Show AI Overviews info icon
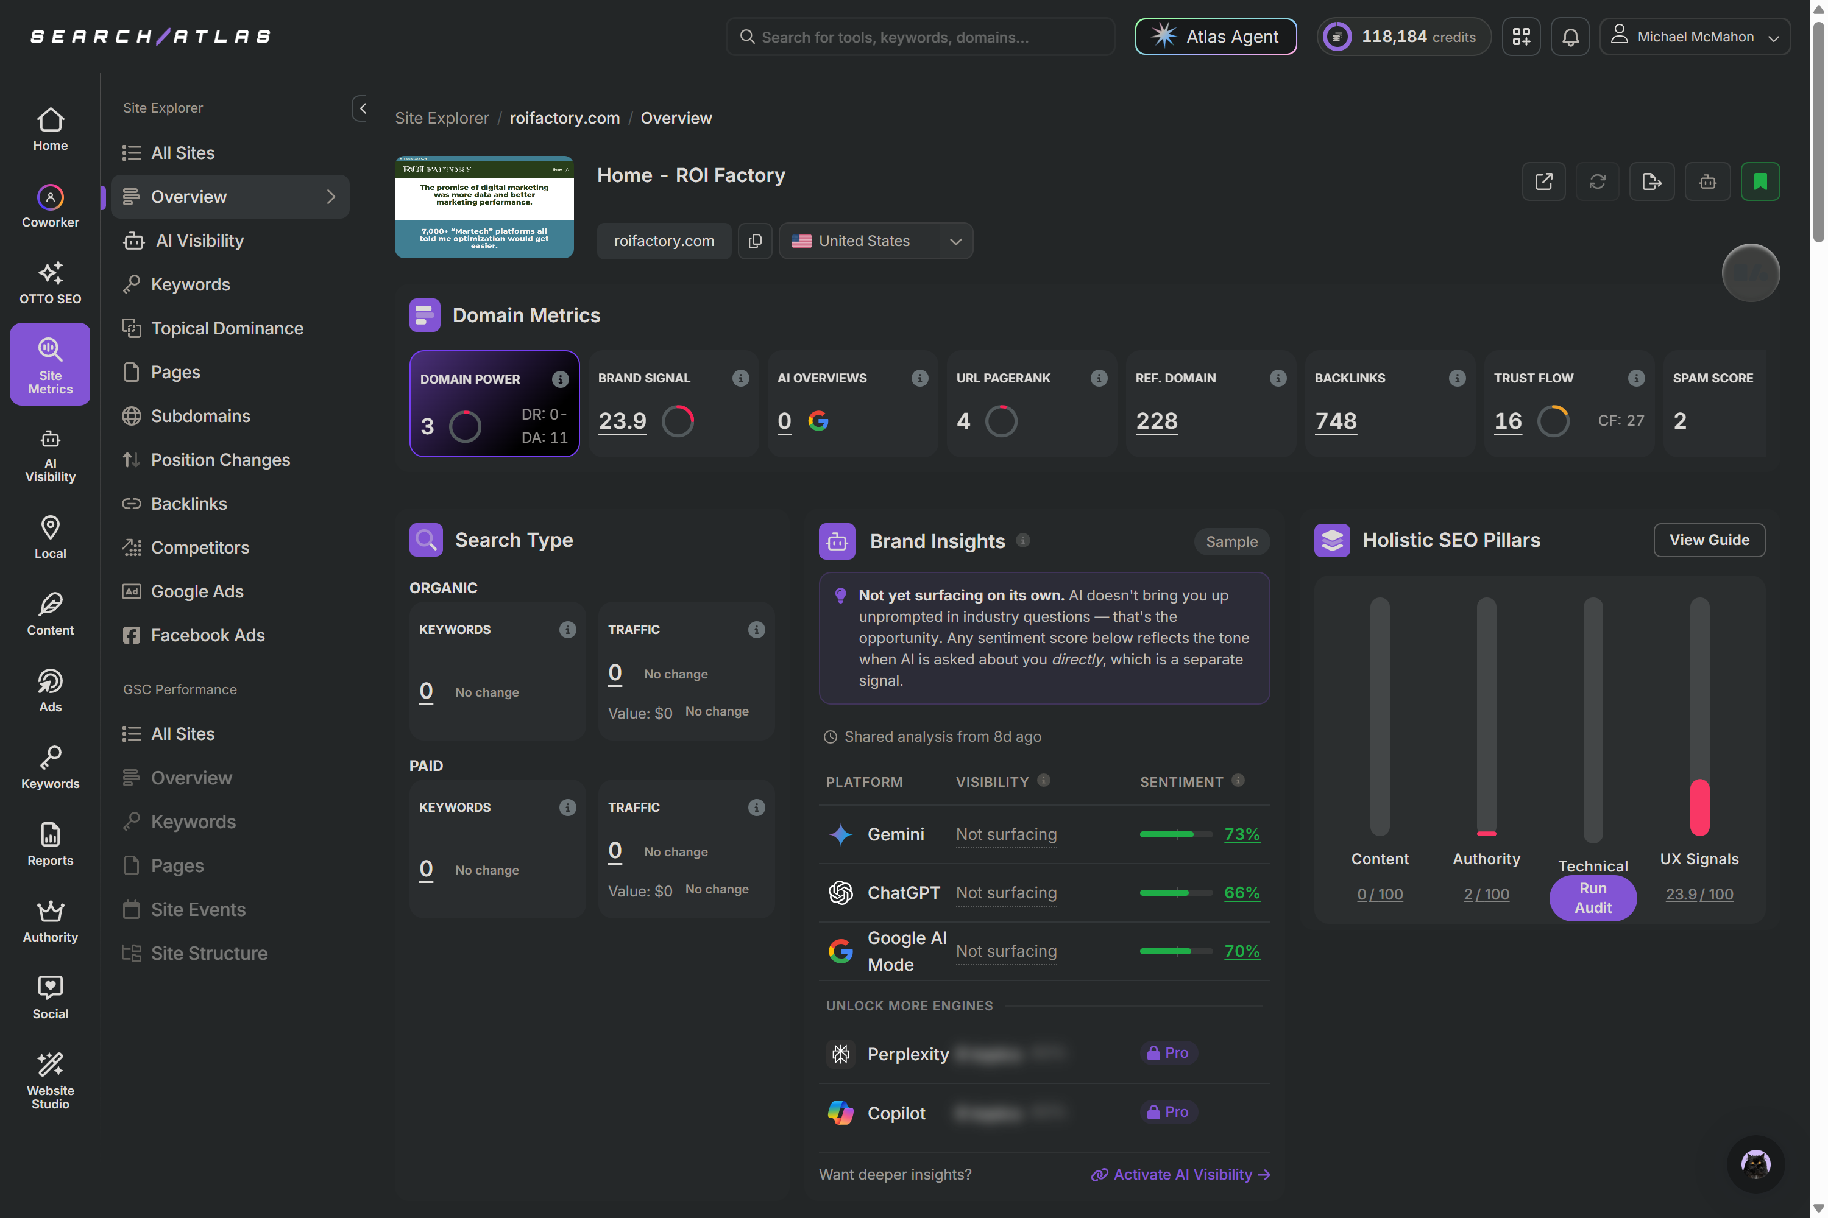Viewport: 1828px width, 1218px height. 919,378
